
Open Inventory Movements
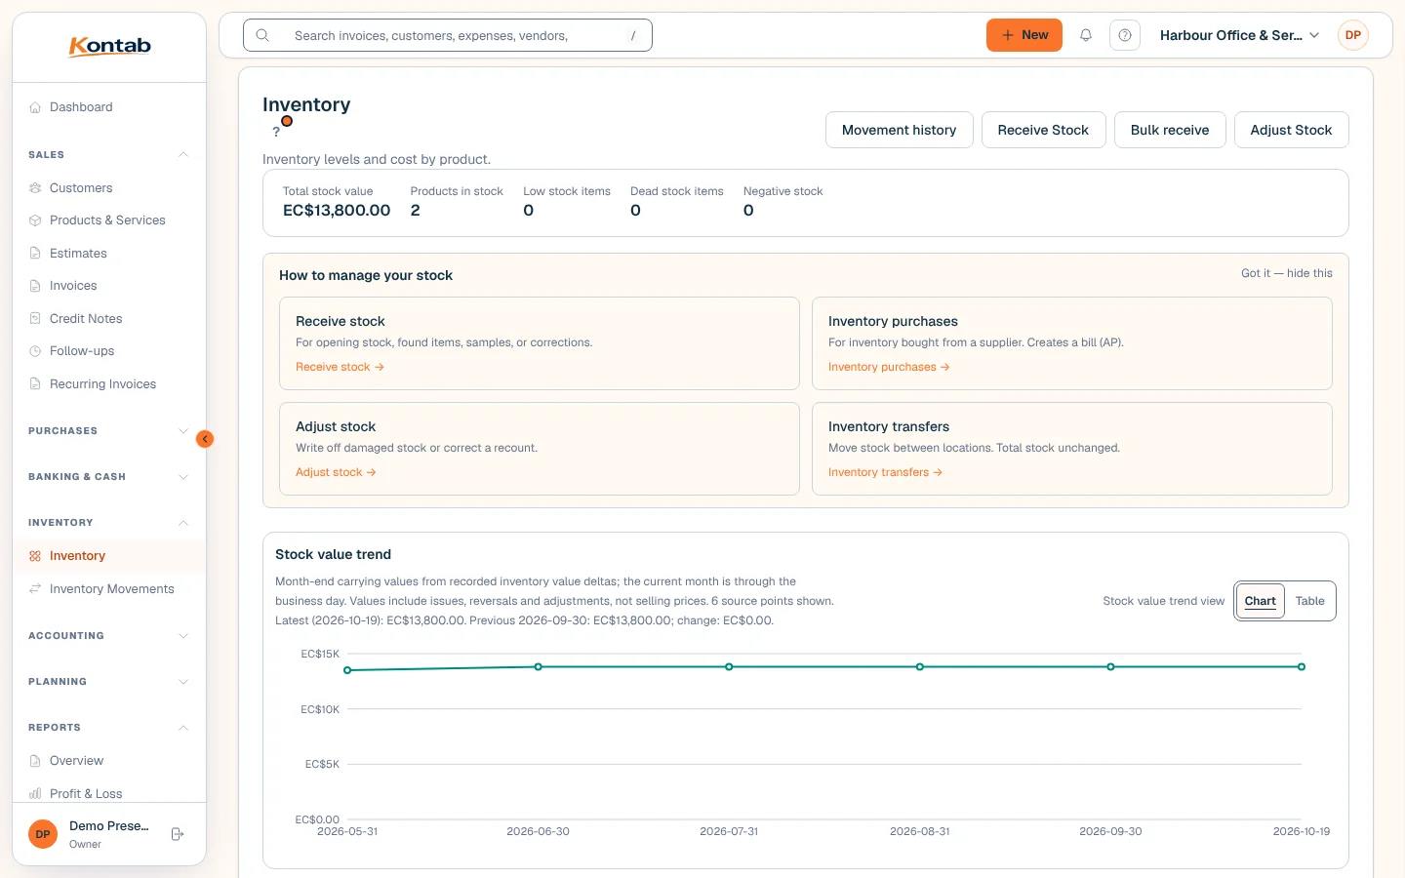click(111, 589)
